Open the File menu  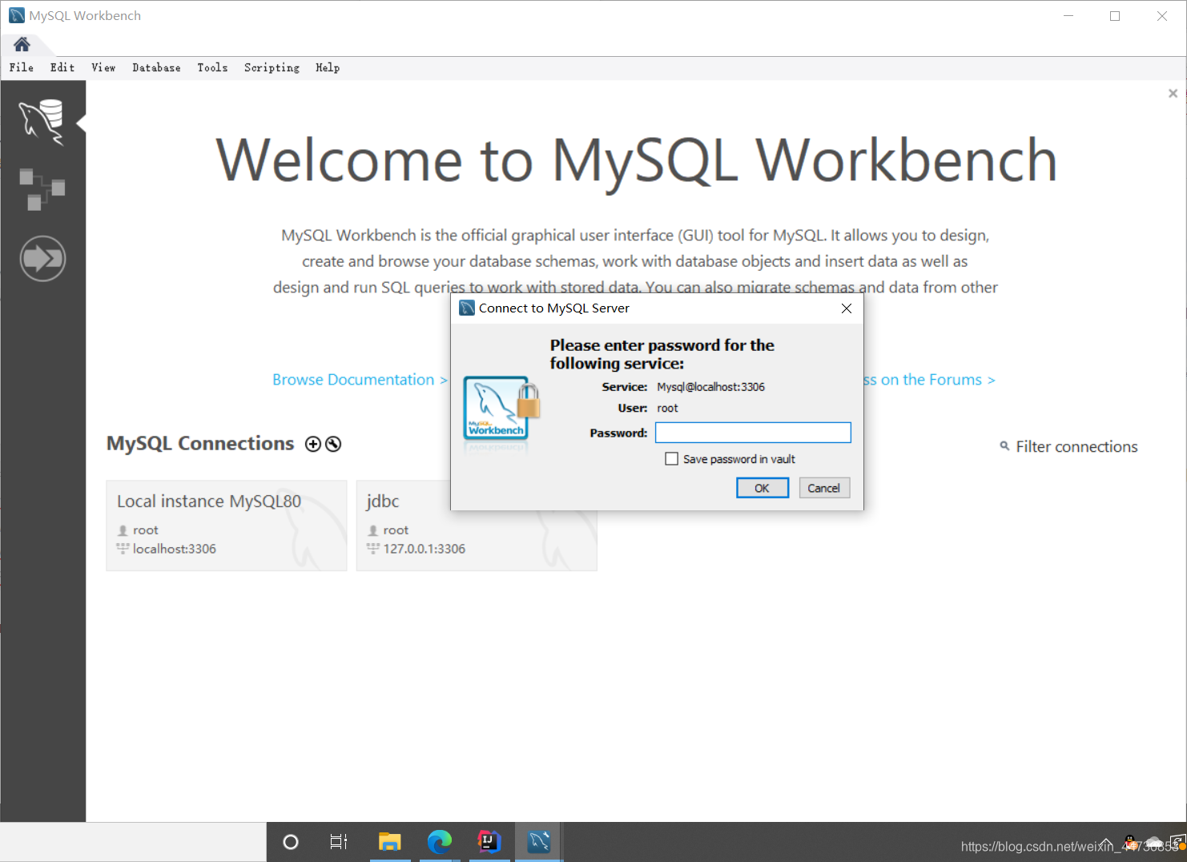click(x=22, y=68)
